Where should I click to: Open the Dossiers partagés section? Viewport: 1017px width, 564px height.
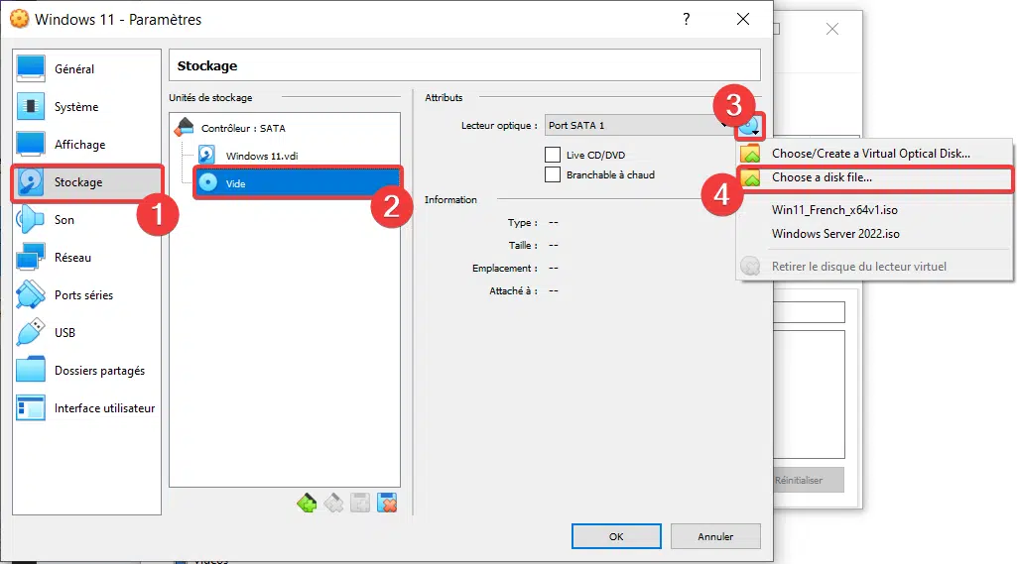(86, 370)
